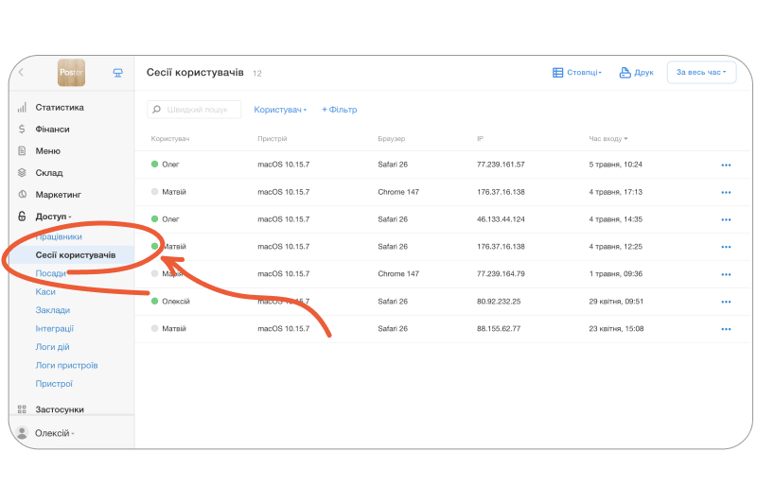Viewport: 757px width, 504px height.
Task: Click the Користувач column header
Action: pos(170,138)
